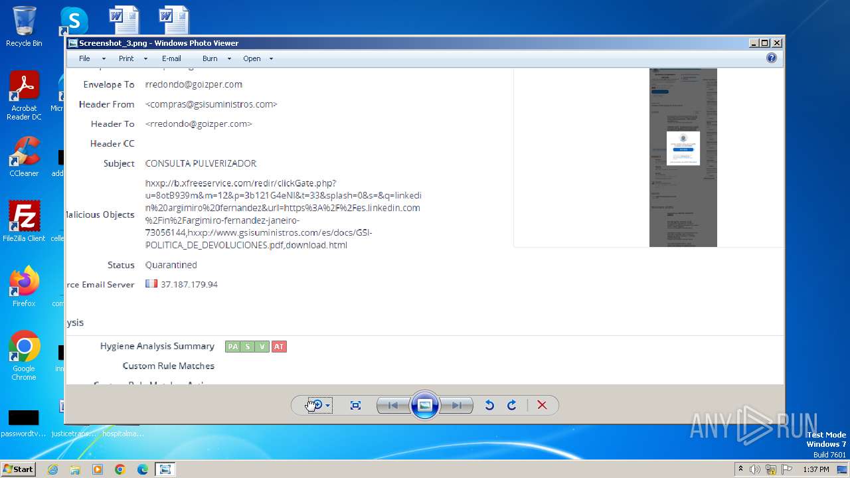
Task: Open the Skype desktop icon
Action: [74, 20]
